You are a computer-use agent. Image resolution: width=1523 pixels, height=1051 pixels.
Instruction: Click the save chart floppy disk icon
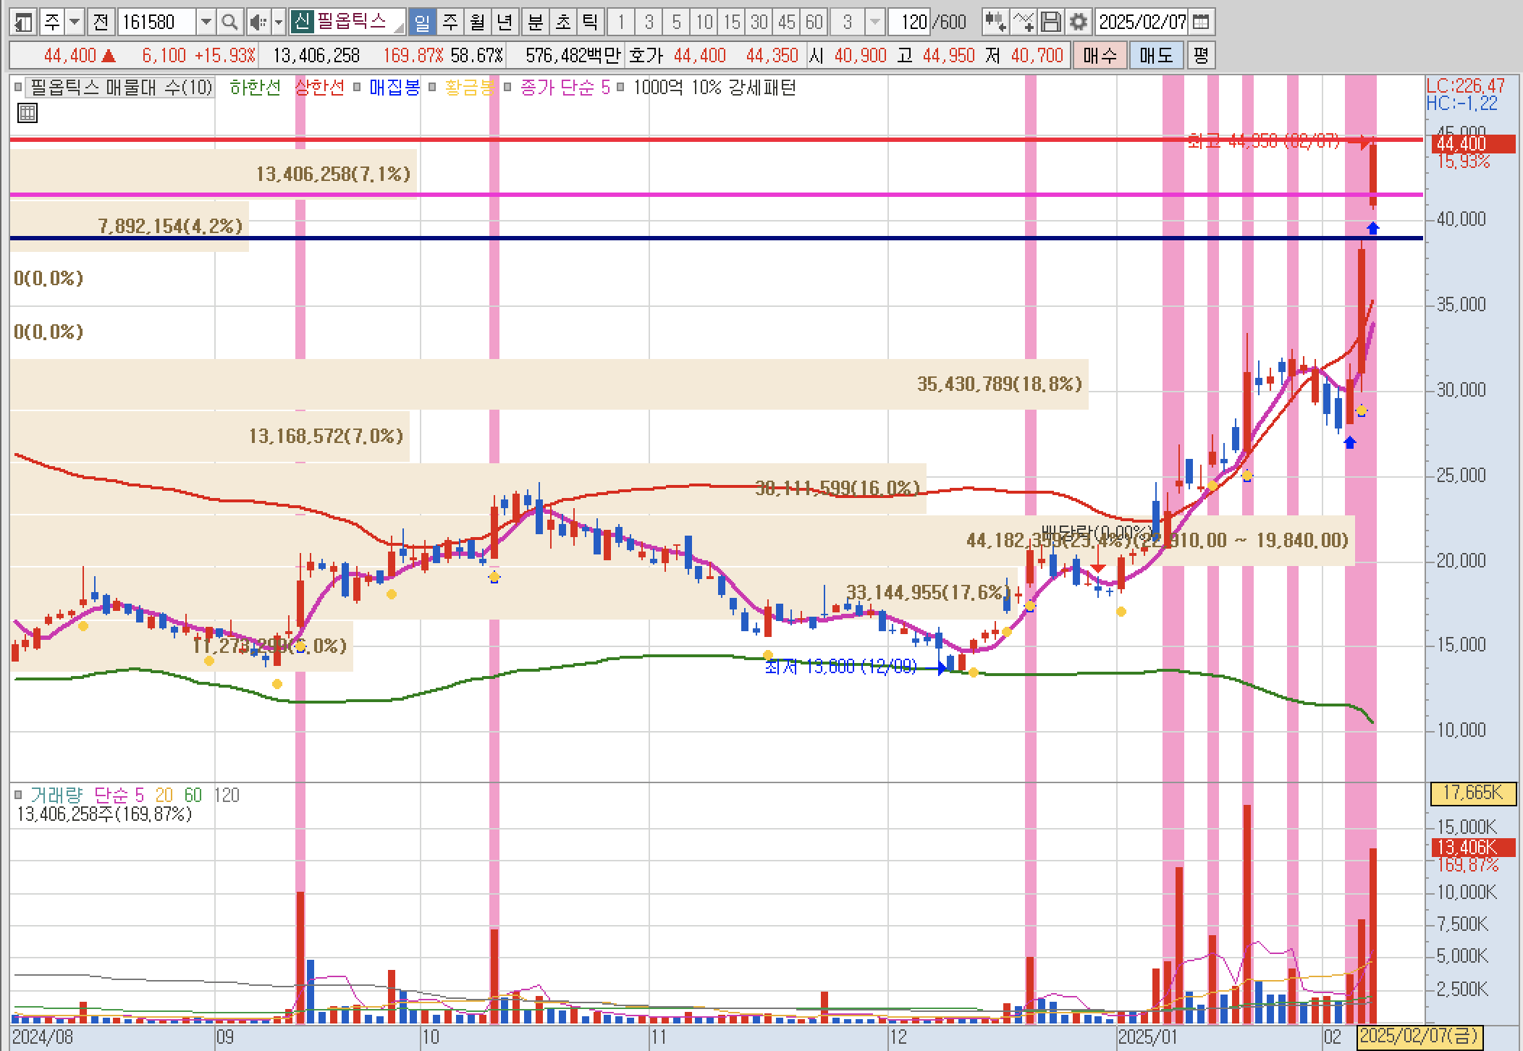1050,22
